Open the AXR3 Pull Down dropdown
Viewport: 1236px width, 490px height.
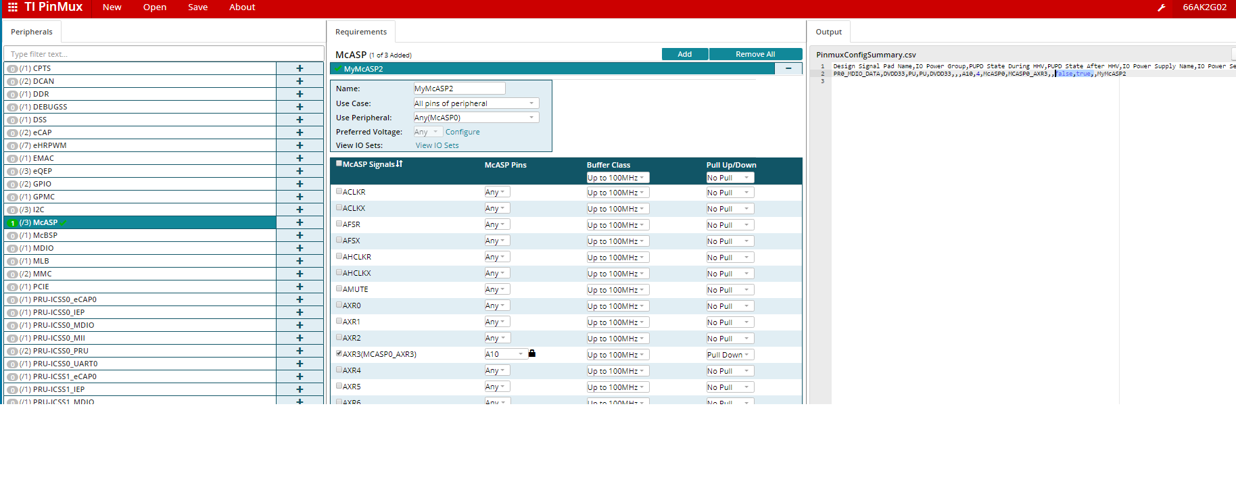(x=730, y=355)
